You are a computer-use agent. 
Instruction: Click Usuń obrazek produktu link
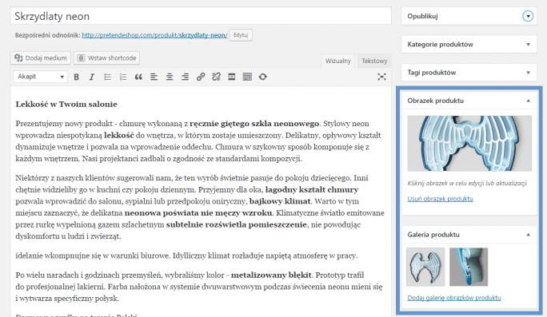click(441, 199)
